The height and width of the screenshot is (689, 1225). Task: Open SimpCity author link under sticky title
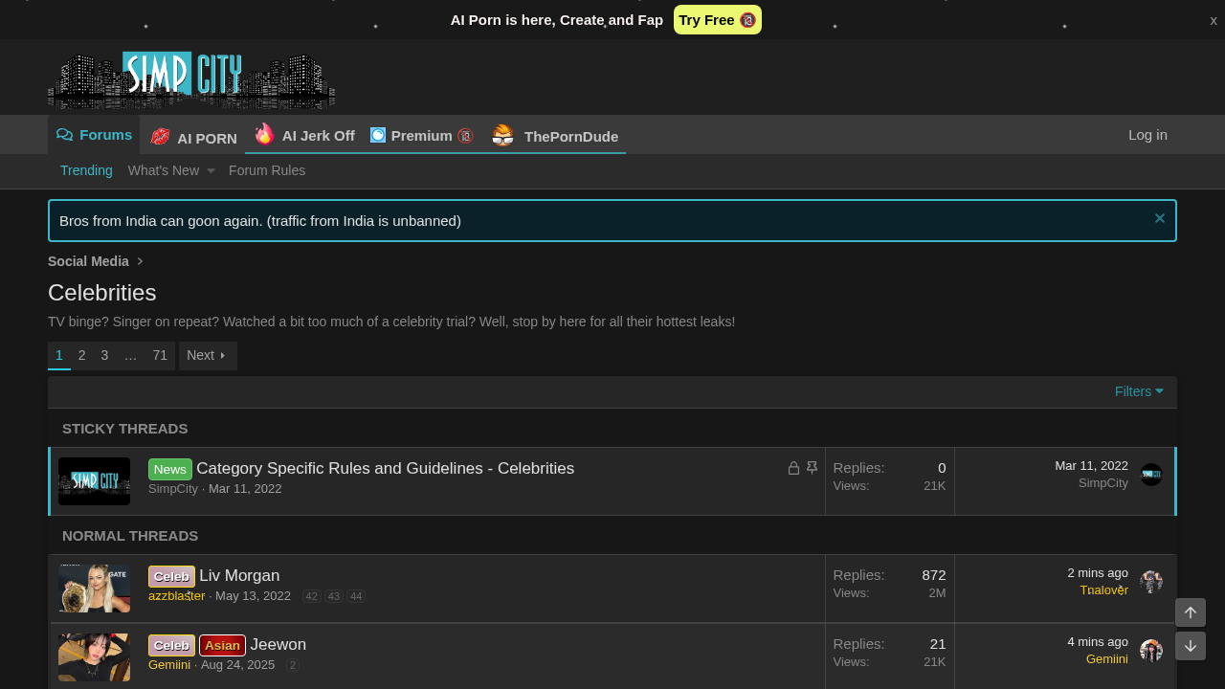(173, 489)
